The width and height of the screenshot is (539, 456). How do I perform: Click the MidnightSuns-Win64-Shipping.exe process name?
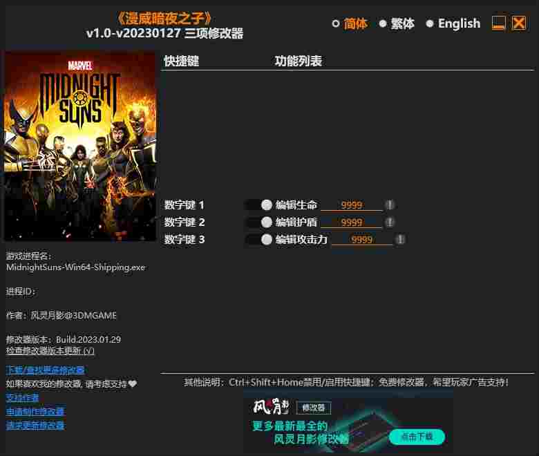click(75, 267)
